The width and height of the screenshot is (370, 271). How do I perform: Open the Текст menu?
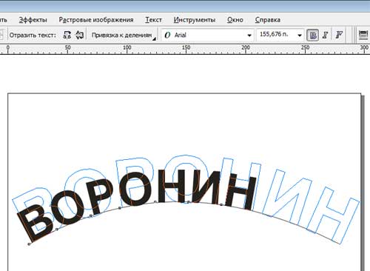(x=153, y=20)
